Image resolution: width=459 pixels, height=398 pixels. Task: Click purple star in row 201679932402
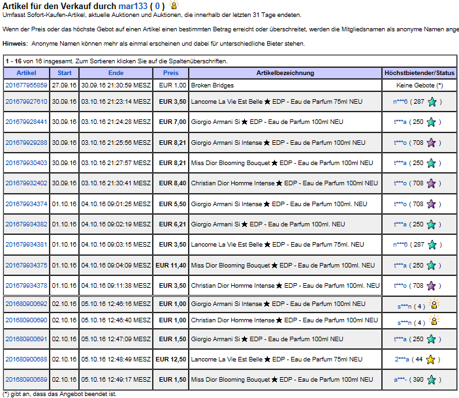click(431, 183)
